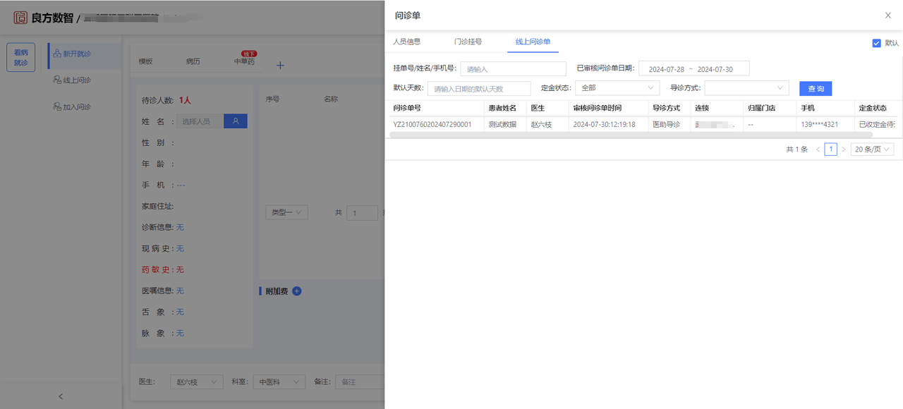The width and height of the screenshot is (903, 409).
Task: Click the 药敏史 value 无
Action: click(x=180, y=269)
